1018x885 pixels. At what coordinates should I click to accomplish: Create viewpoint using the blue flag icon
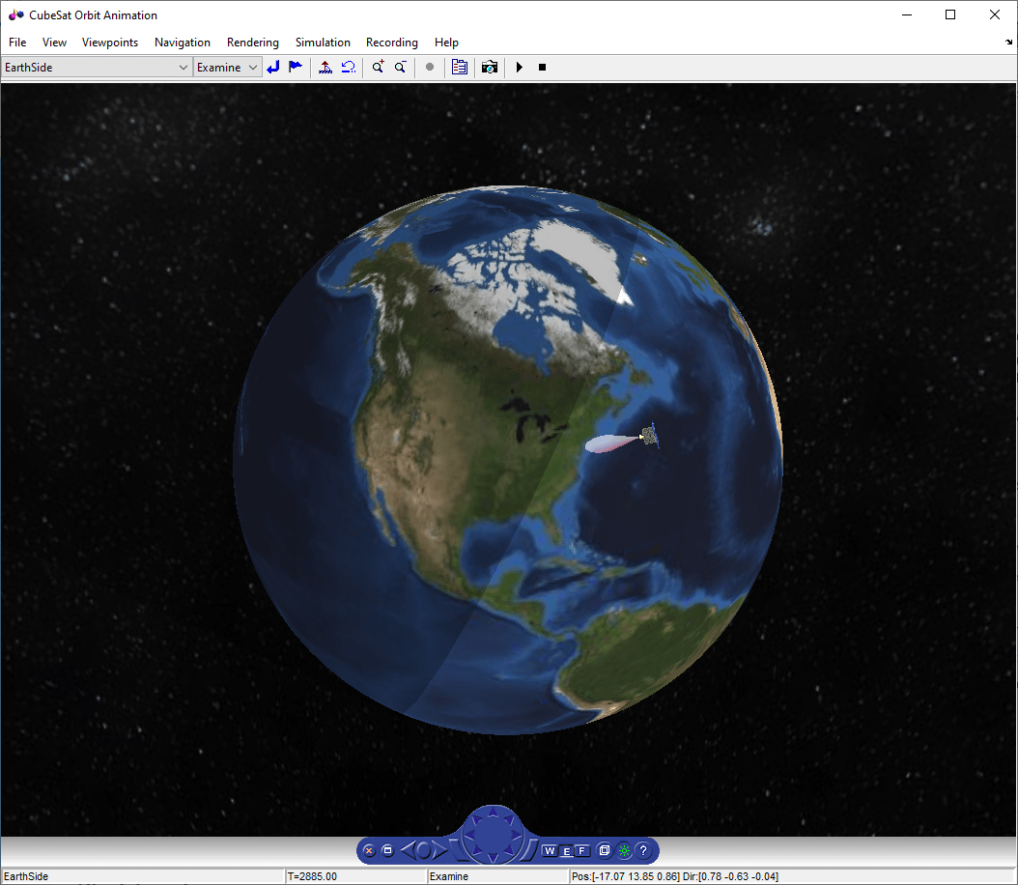[x=296, y=67]
